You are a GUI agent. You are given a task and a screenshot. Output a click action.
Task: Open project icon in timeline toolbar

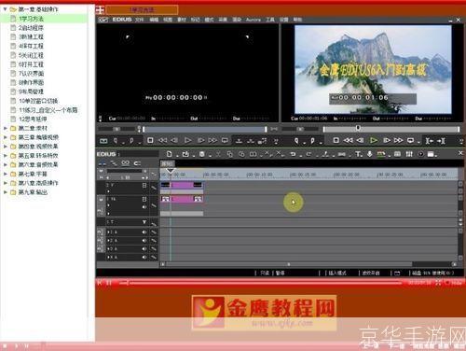click(185, 154)
